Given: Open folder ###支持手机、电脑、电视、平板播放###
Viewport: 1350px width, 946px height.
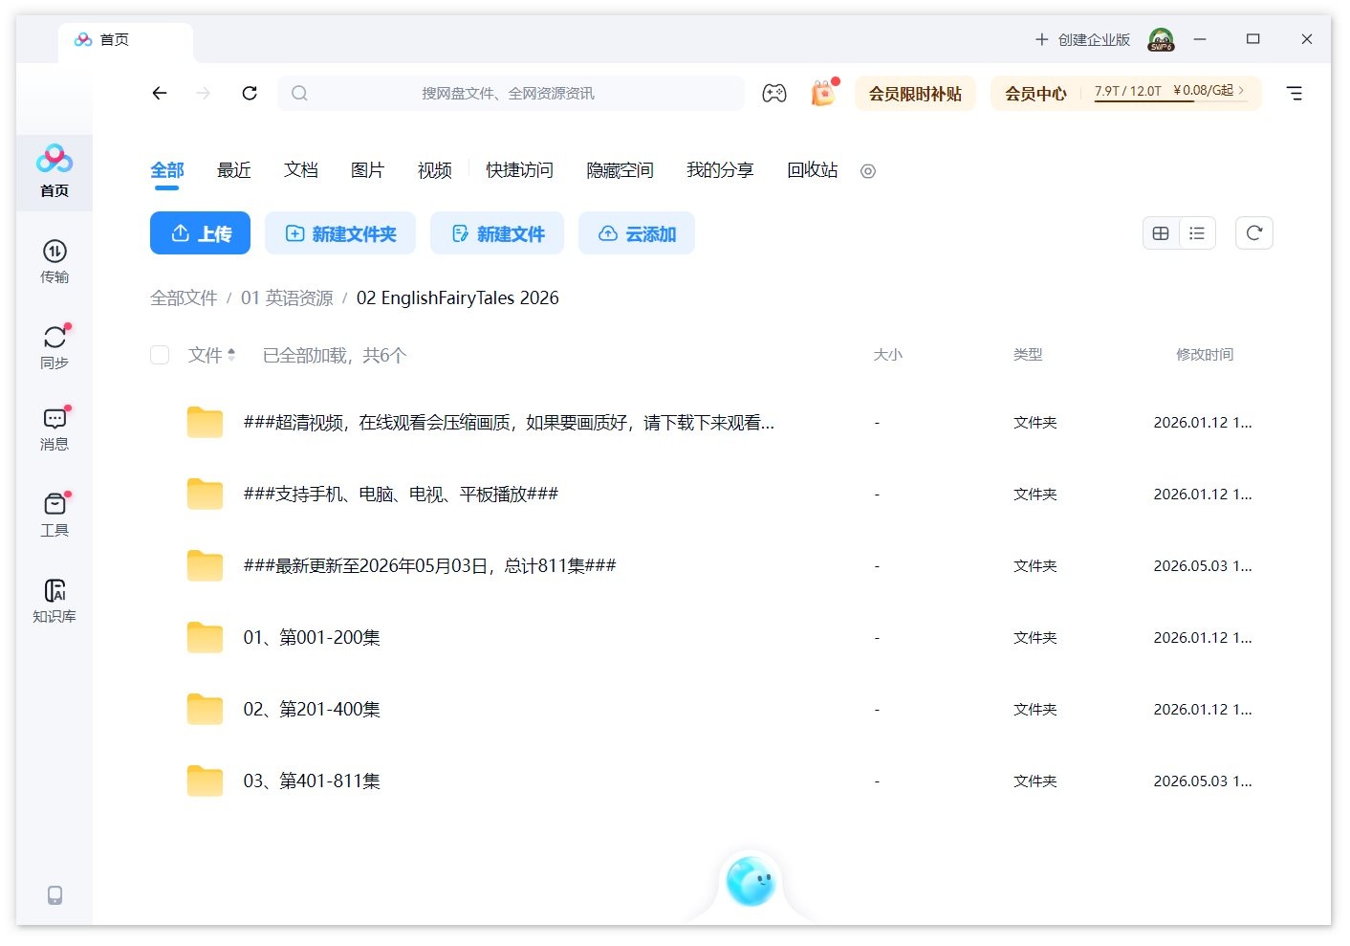Looking at the screenshot, I should tap(401, 494).
